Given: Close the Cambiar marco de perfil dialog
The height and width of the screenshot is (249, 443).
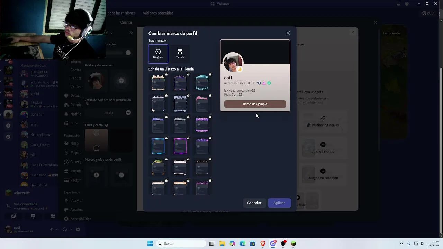Looking at the screenshot, I should (288, 33).
